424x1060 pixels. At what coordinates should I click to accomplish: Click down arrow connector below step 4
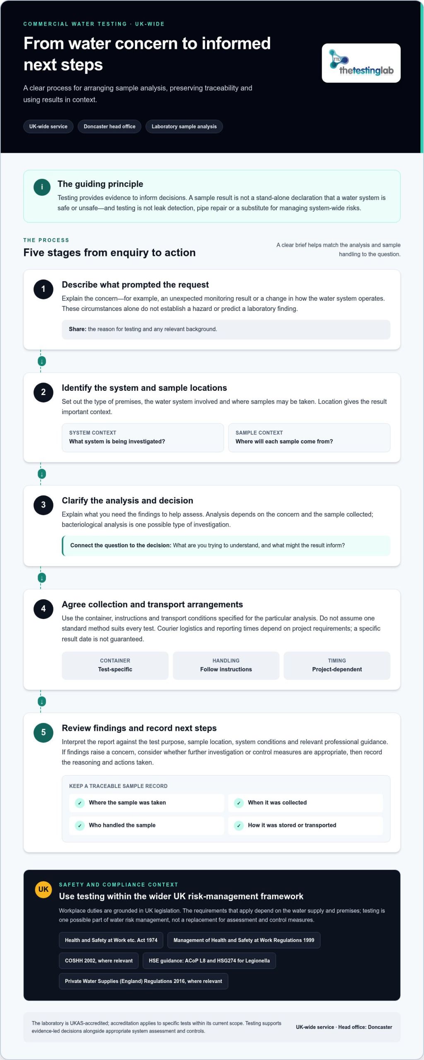42,701
